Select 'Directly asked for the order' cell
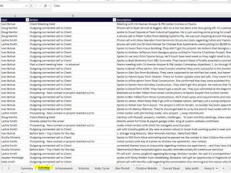The height and width of the screenshot is (173, 231). (x=73, y=121)
